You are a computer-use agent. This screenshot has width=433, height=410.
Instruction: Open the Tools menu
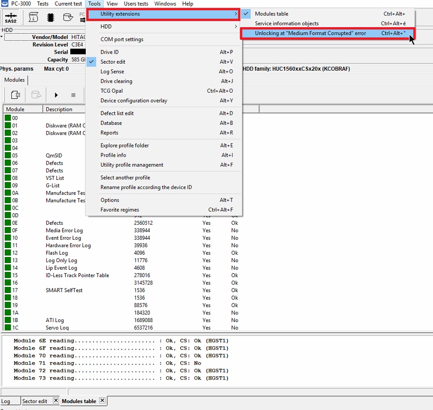point(95,4)
